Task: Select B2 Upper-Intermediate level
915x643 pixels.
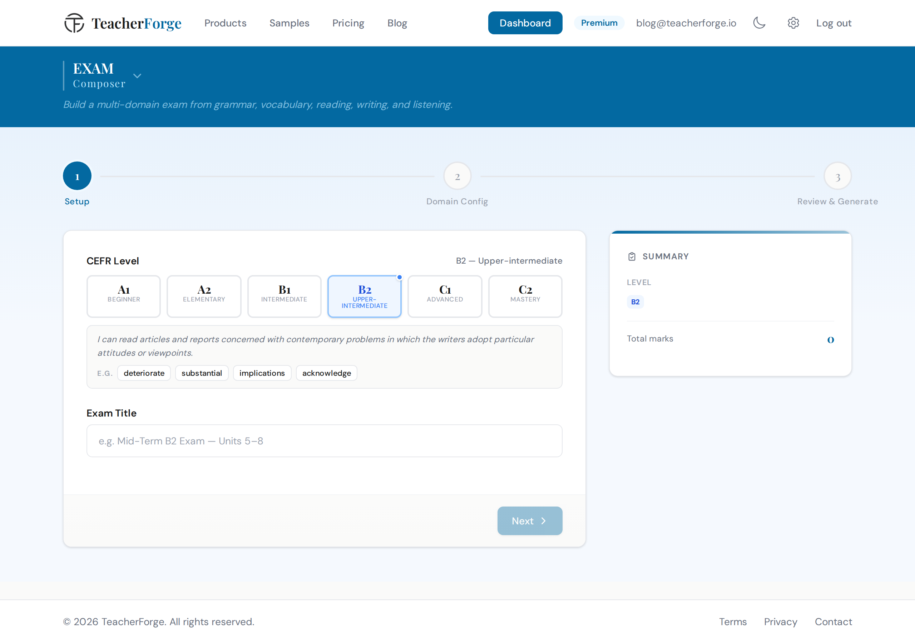Action: click(364, 296)
